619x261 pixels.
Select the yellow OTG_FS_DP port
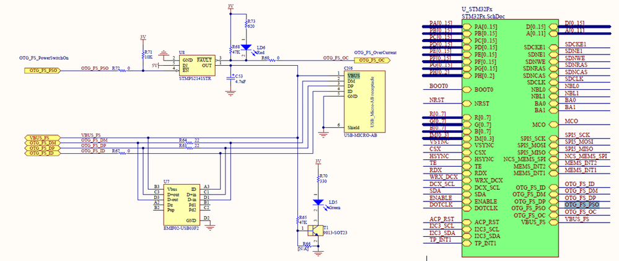pos(42,148)
